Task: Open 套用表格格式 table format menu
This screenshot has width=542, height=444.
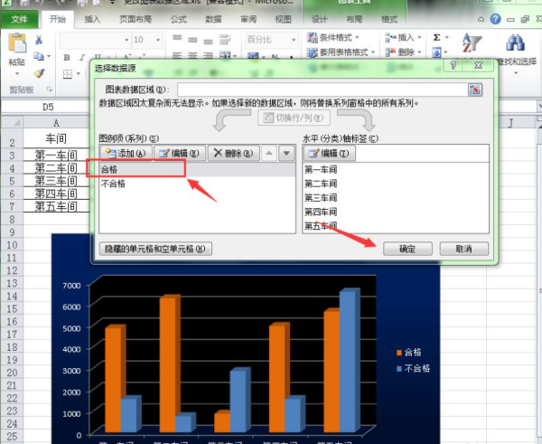Action: coord(341,52)
